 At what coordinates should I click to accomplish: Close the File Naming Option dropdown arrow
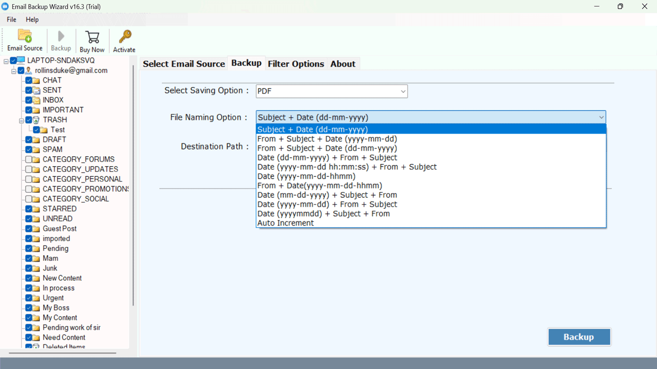[601, 117]
